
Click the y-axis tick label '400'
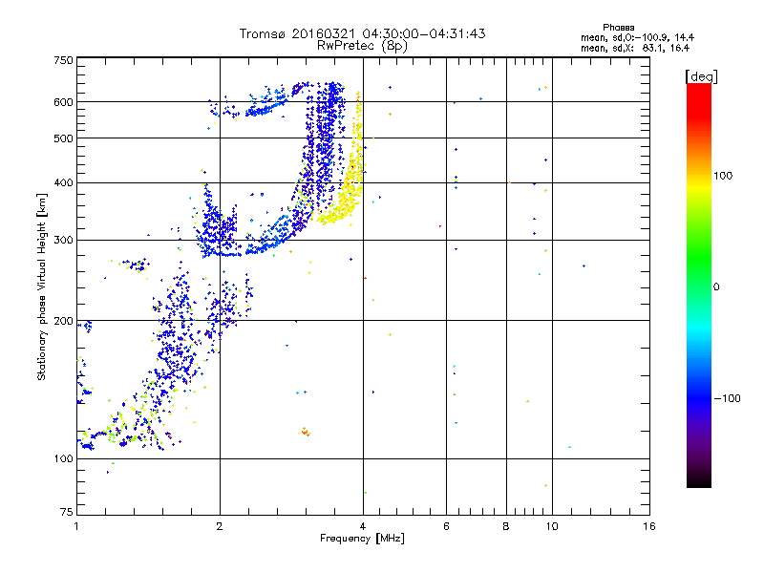(63, 183)
